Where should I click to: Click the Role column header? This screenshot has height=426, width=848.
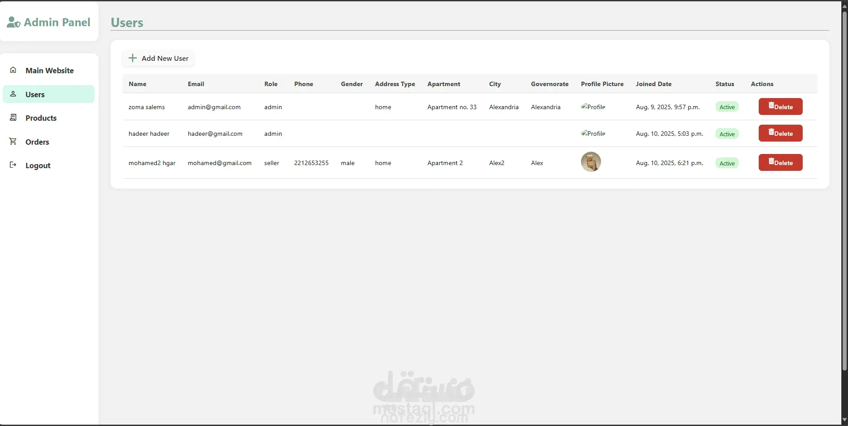[271, 84]
